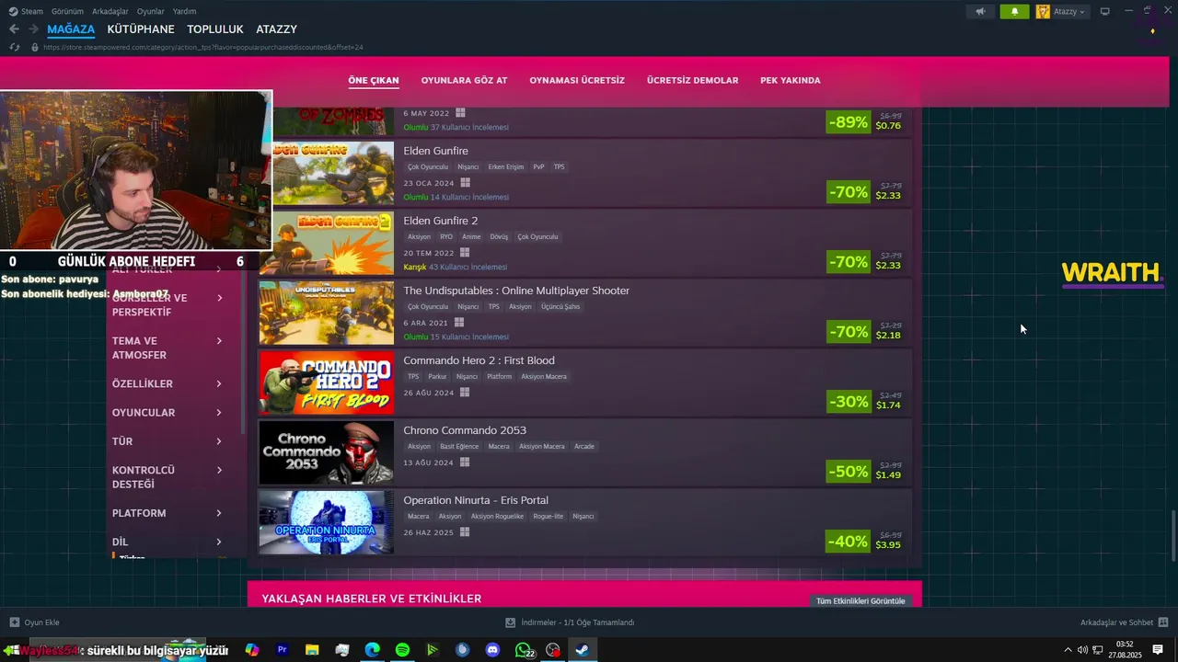Viewport: 1178px width, 662px height.
Task: Click the Oyun Ekle link
Action: point(41,622)
